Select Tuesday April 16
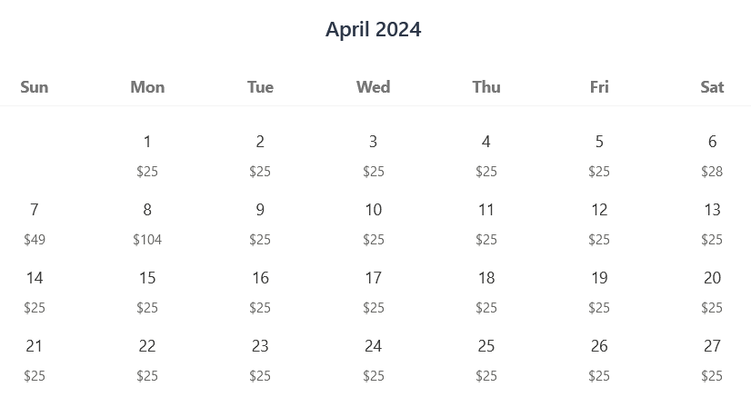Image resolution: width=751 pixels, height=397 pixels. [260, 291]
